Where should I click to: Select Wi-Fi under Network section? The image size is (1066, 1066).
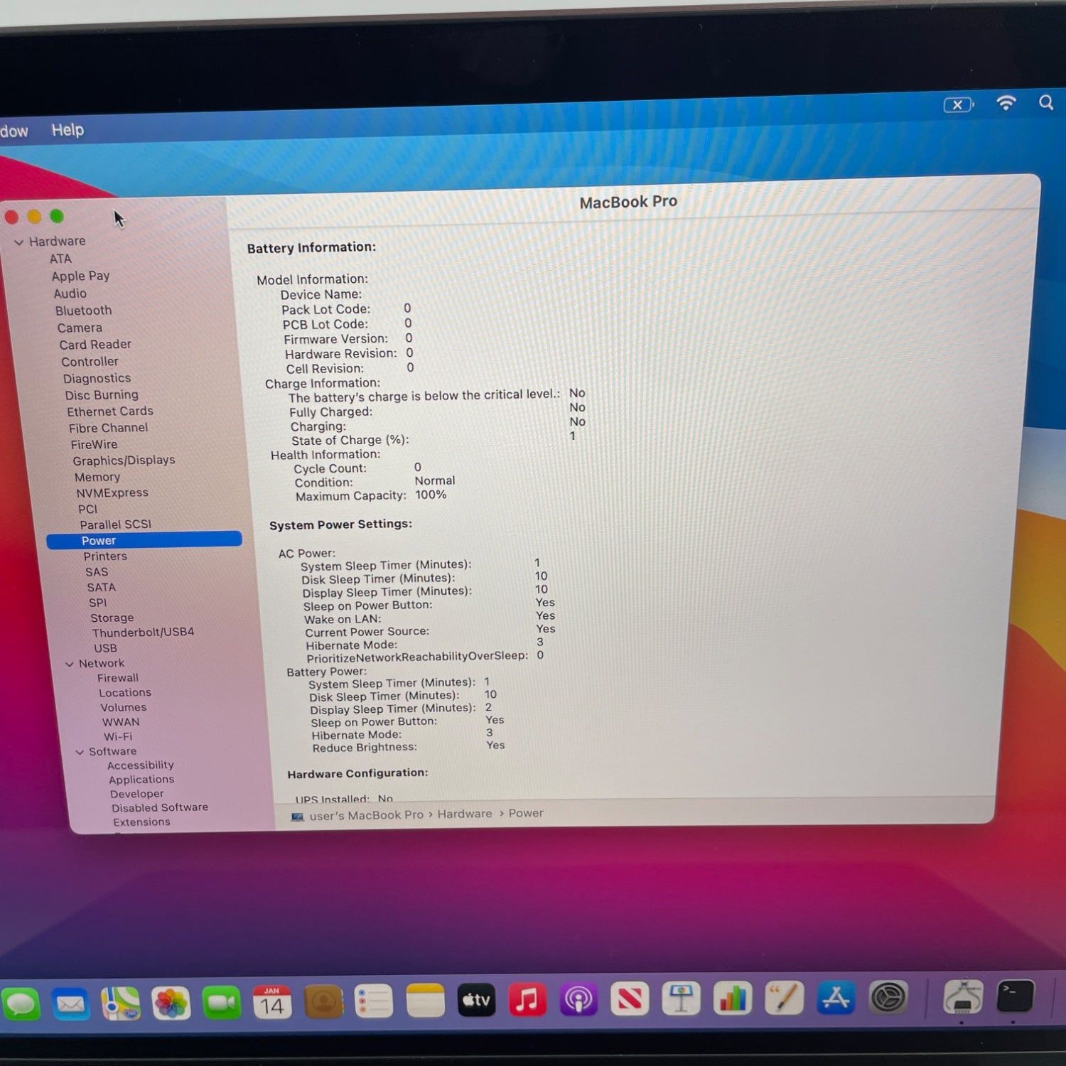118,737
